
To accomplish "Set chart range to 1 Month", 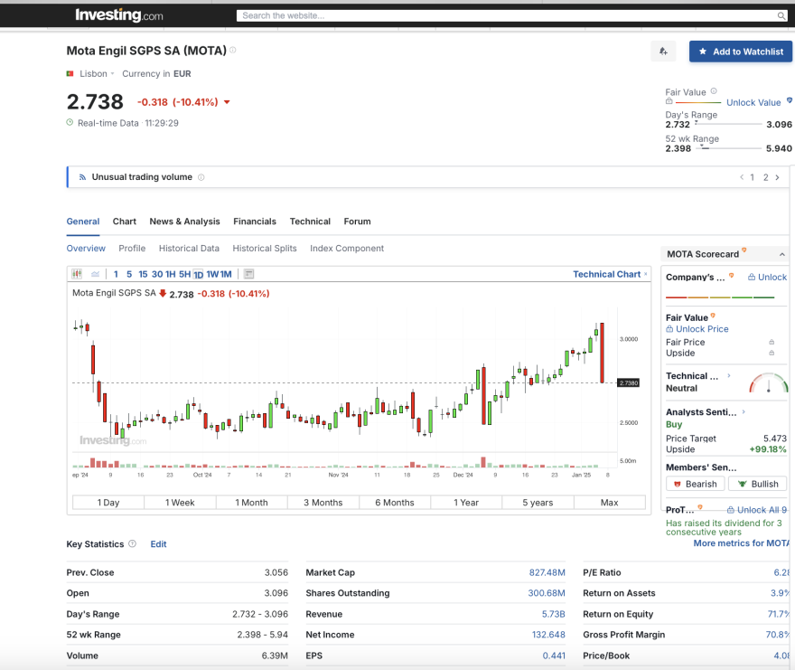I will (x=251, y=503).
